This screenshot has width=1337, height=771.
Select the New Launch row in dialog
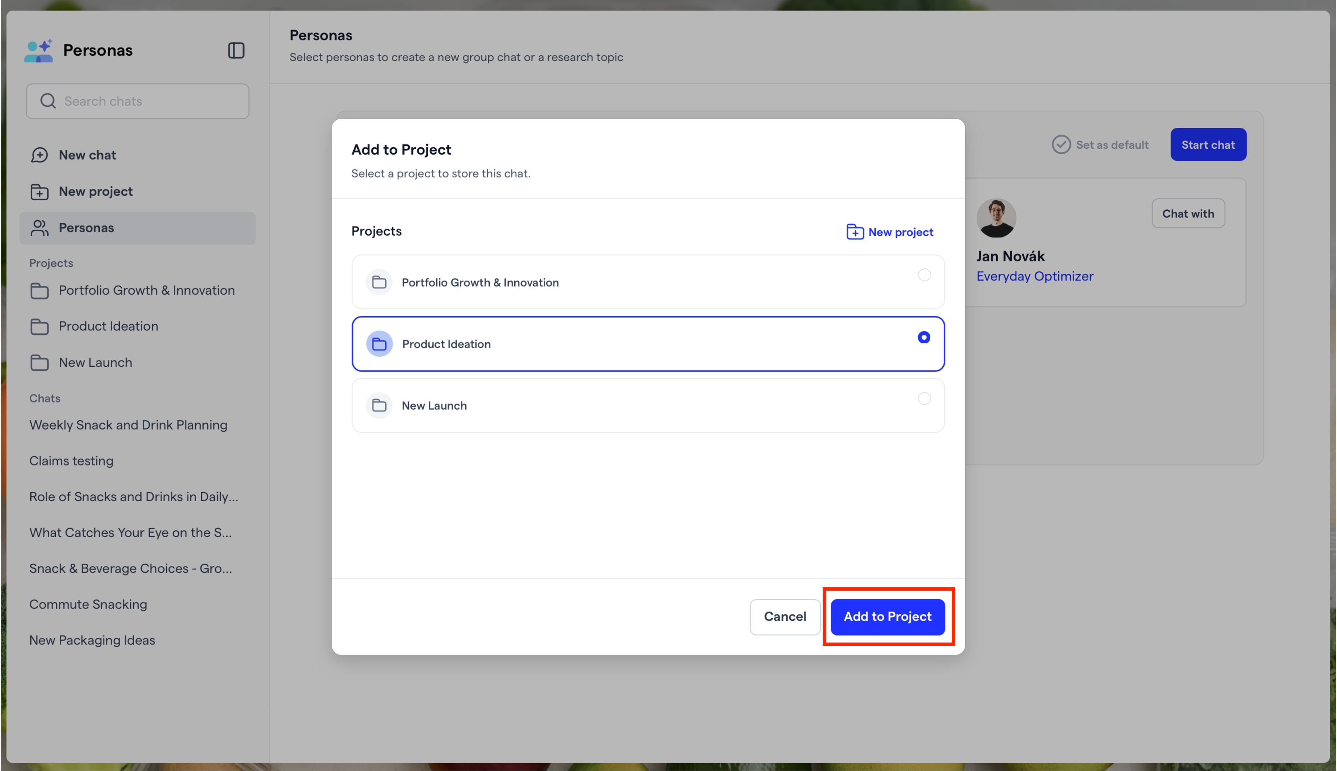click(648, 406)
